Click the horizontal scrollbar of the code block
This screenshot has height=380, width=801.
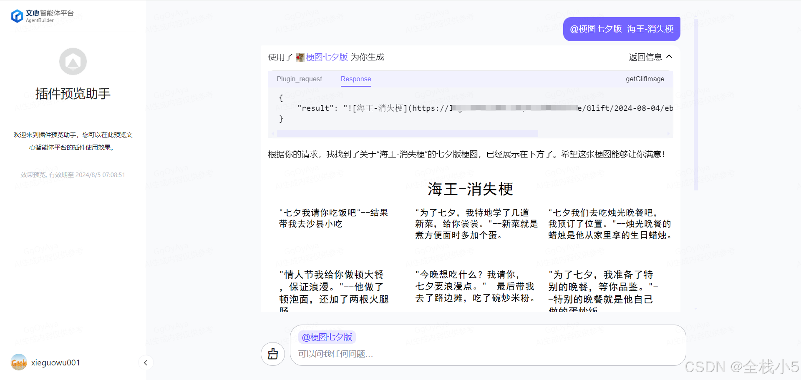[x=407, y=134]
